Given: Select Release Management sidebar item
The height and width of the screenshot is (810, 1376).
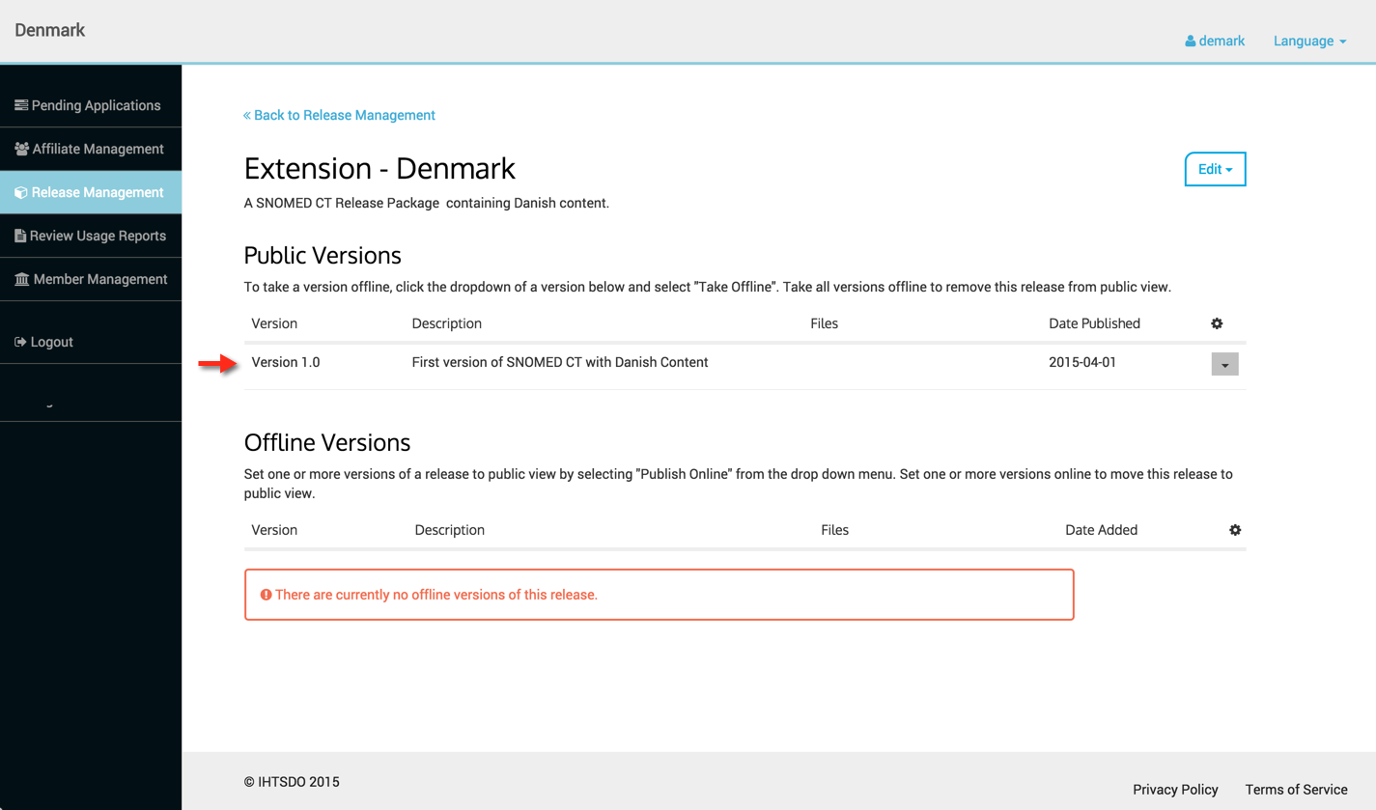Looking at the screenshot, I should pos(91,192).
